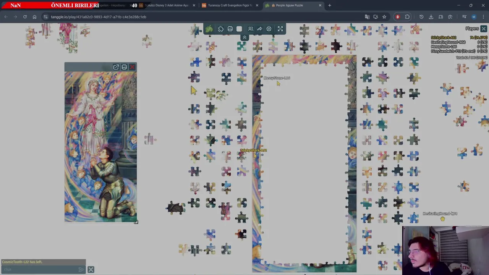
Task: Go to browser home page
Action: tap(34, 17)
